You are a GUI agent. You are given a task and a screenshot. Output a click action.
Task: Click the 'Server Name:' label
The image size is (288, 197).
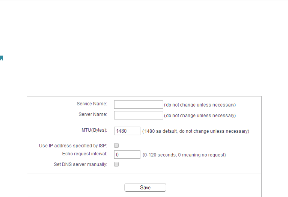[93, 114]
